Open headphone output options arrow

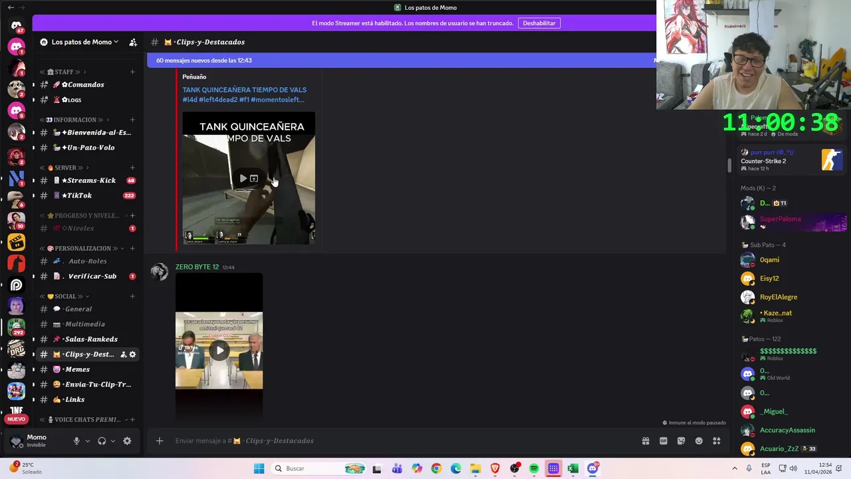click(x=113, y=441)
